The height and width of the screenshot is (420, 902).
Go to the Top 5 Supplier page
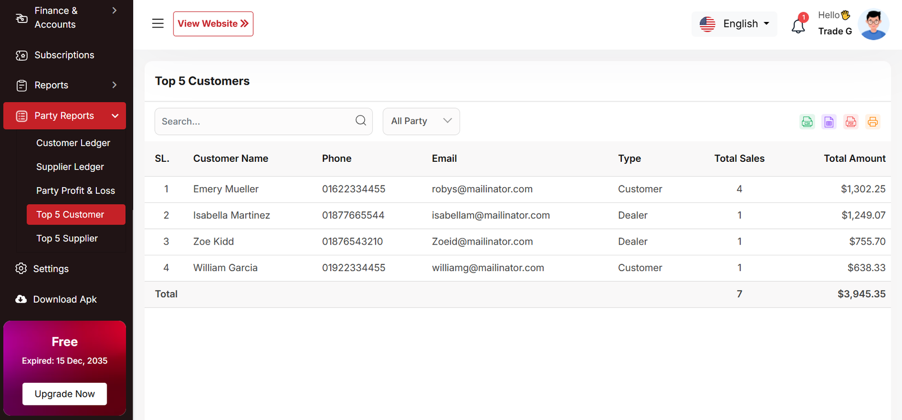tap(67, 238)
